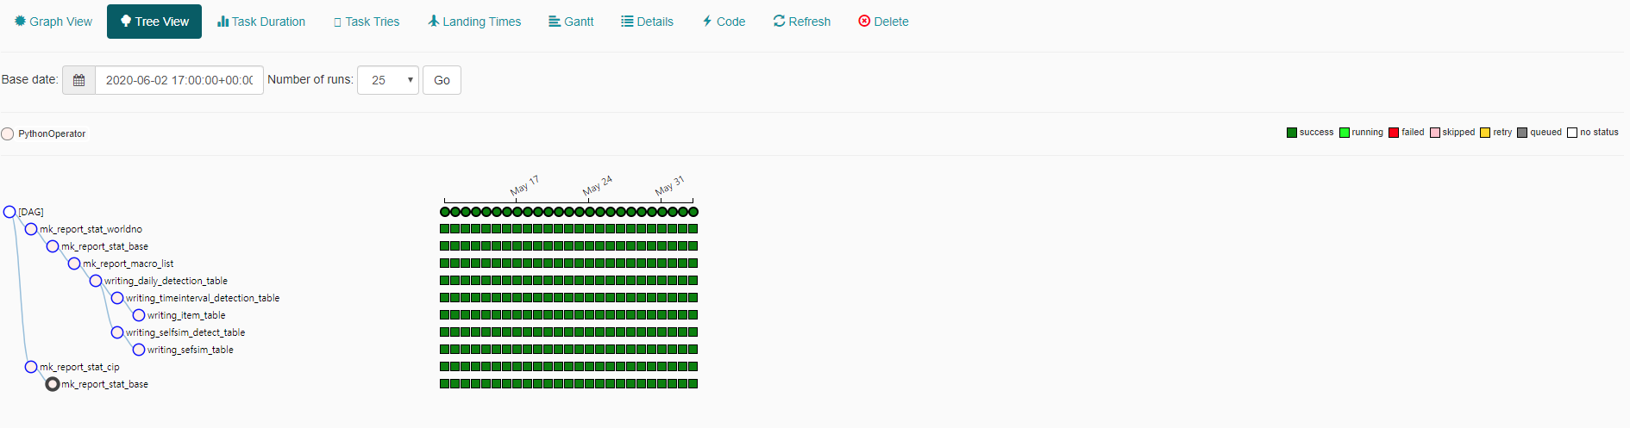Click the first DAG run circle
Screen dimensions: 1630x428
pyautogui.click(x=445, y=212)
